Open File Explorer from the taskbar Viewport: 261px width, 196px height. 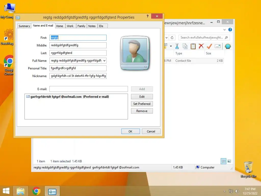(x=21, y=191)
